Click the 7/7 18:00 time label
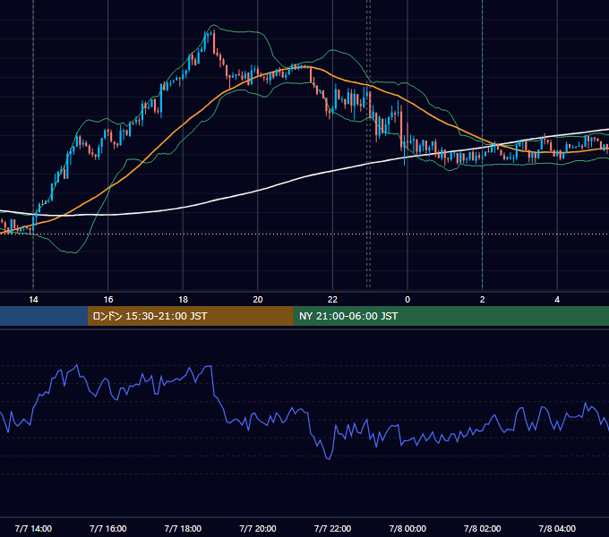 [183, 528]
